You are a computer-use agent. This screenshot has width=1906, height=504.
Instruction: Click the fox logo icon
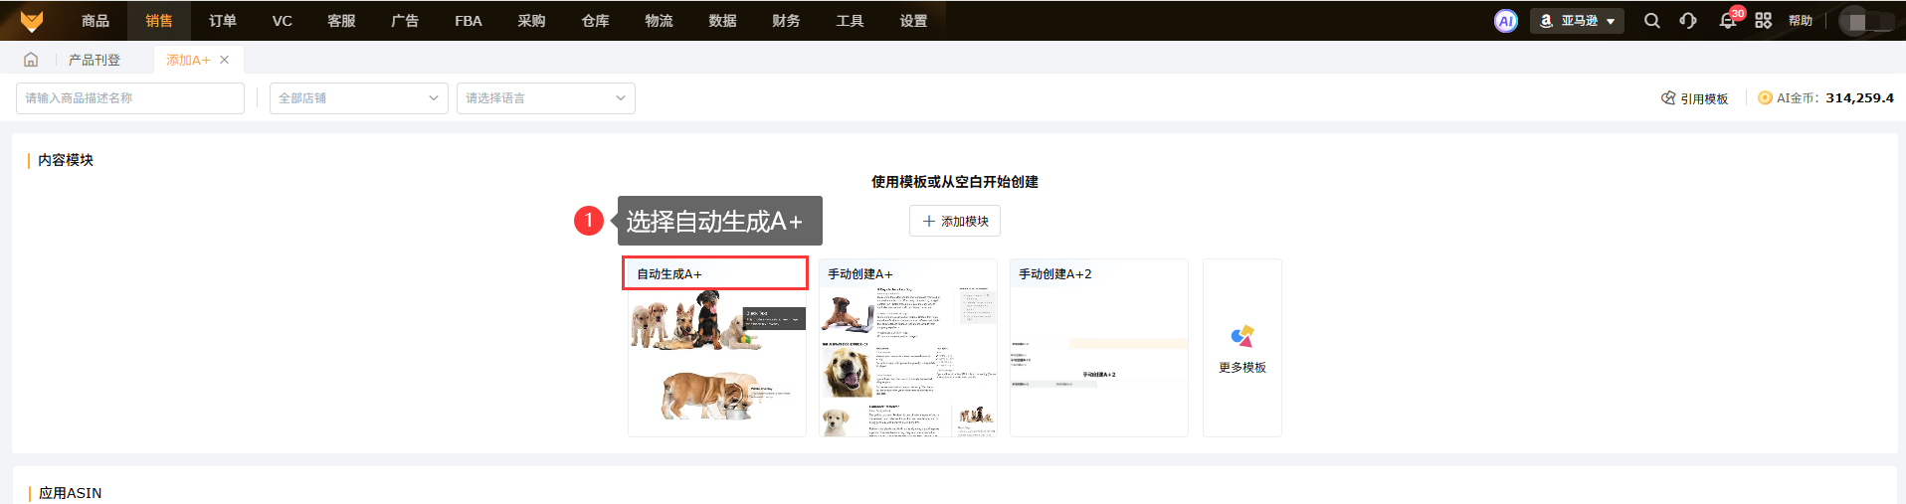[32, 20]
